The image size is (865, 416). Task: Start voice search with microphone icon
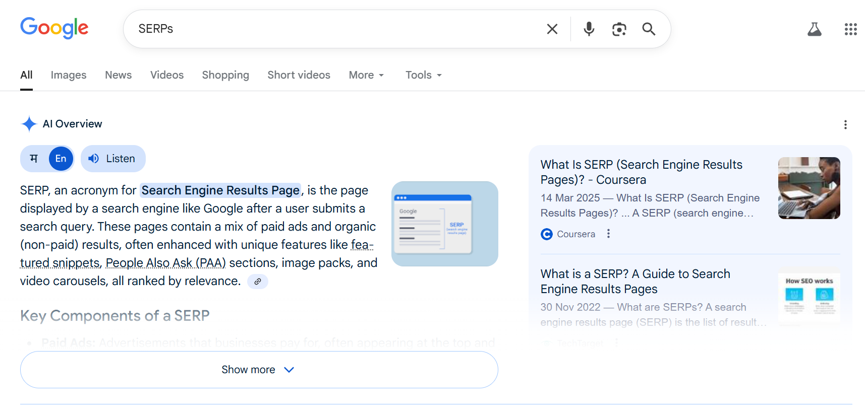click(589, 29)
